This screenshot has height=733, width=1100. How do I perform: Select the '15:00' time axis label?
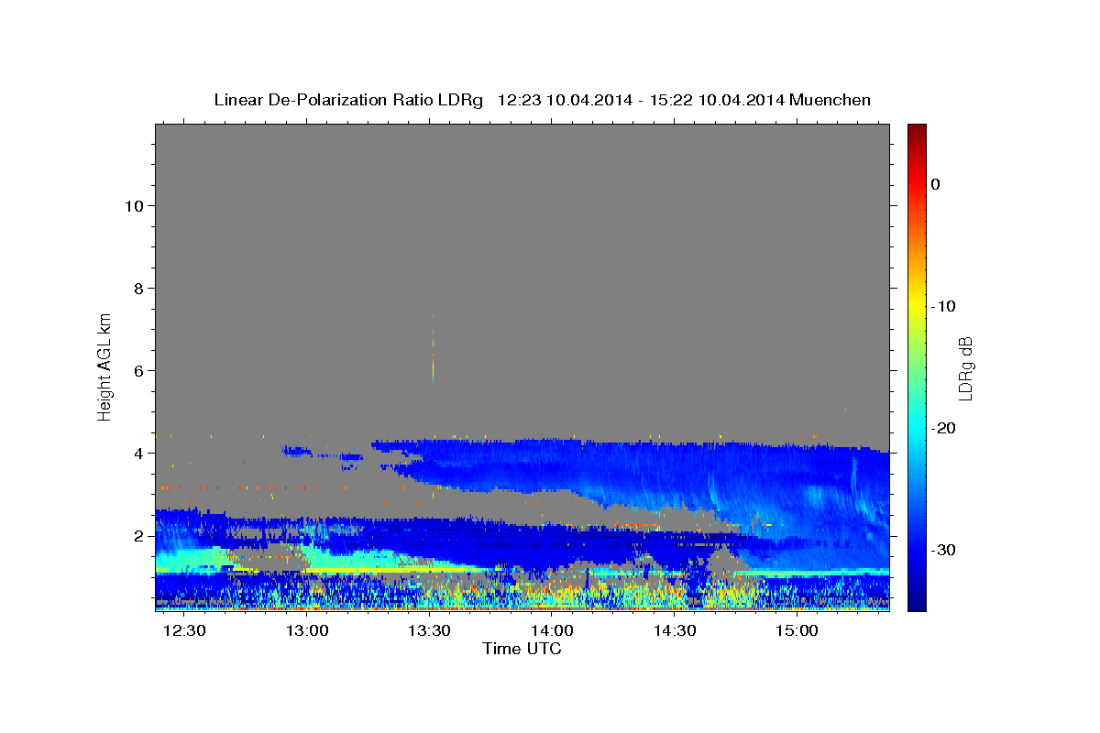797,630
